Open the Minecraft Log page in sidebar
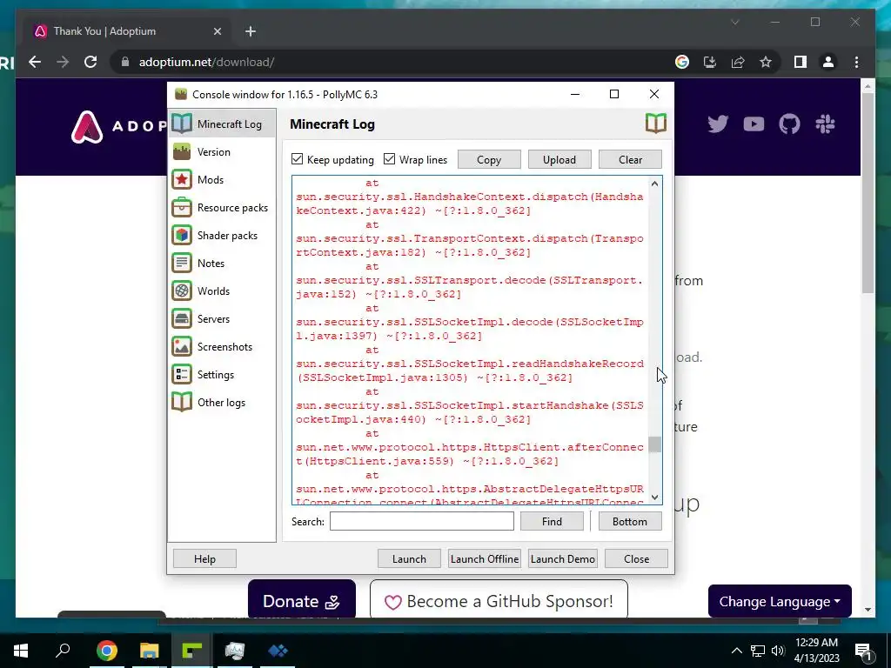Image resolution: width=891 pixels, height=668 pixels. tap(222, 124)
